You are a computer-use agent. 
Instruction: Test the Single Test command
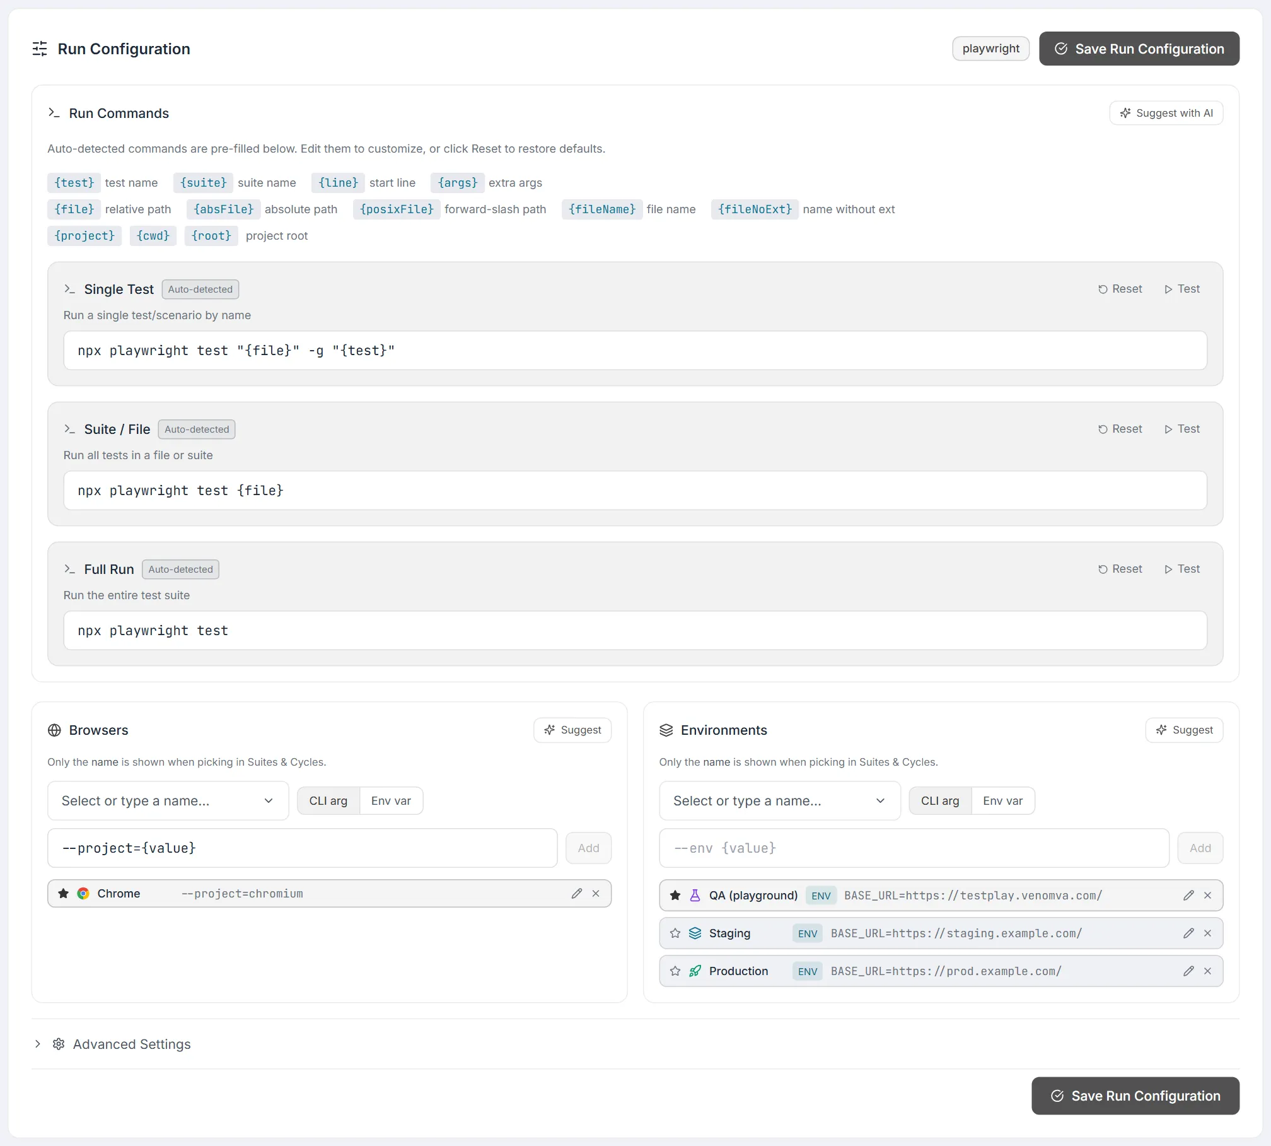coord(1182,289)
